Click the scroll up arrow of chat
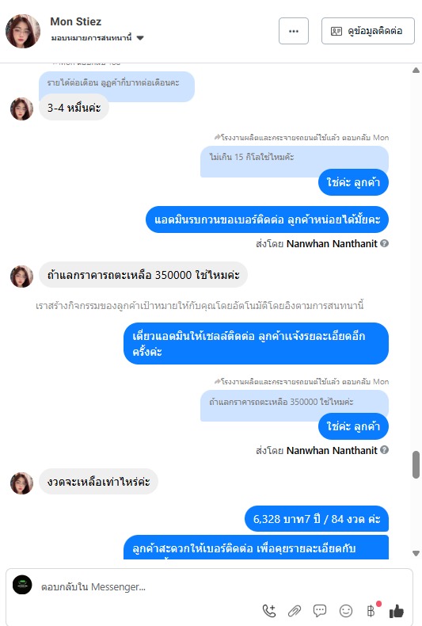Image resolution: width=422 pixels, height=626 pixels. tap(416, 71)
